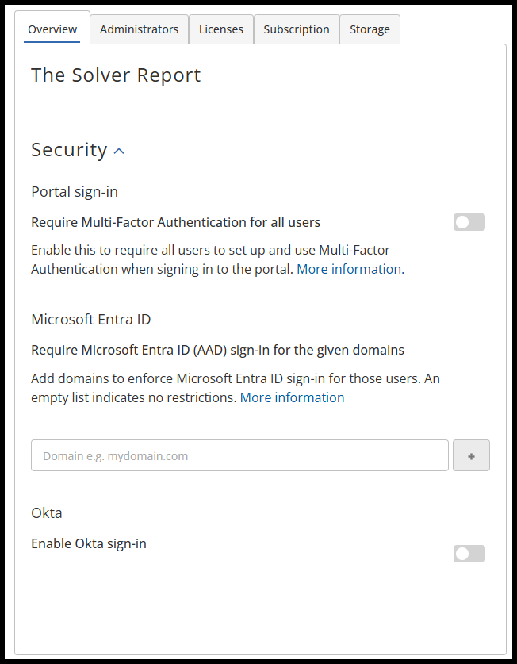Add domain with the plus button
This screenshot has width=517, height=664.
(471, 455)
